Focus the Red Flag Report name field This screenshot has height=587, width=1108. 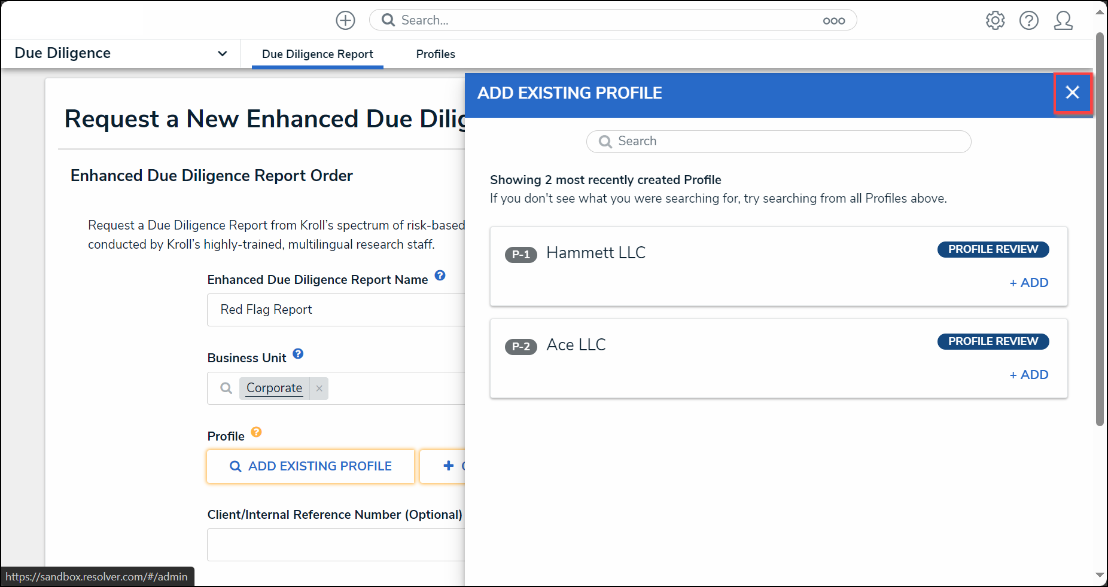point(336,310)
